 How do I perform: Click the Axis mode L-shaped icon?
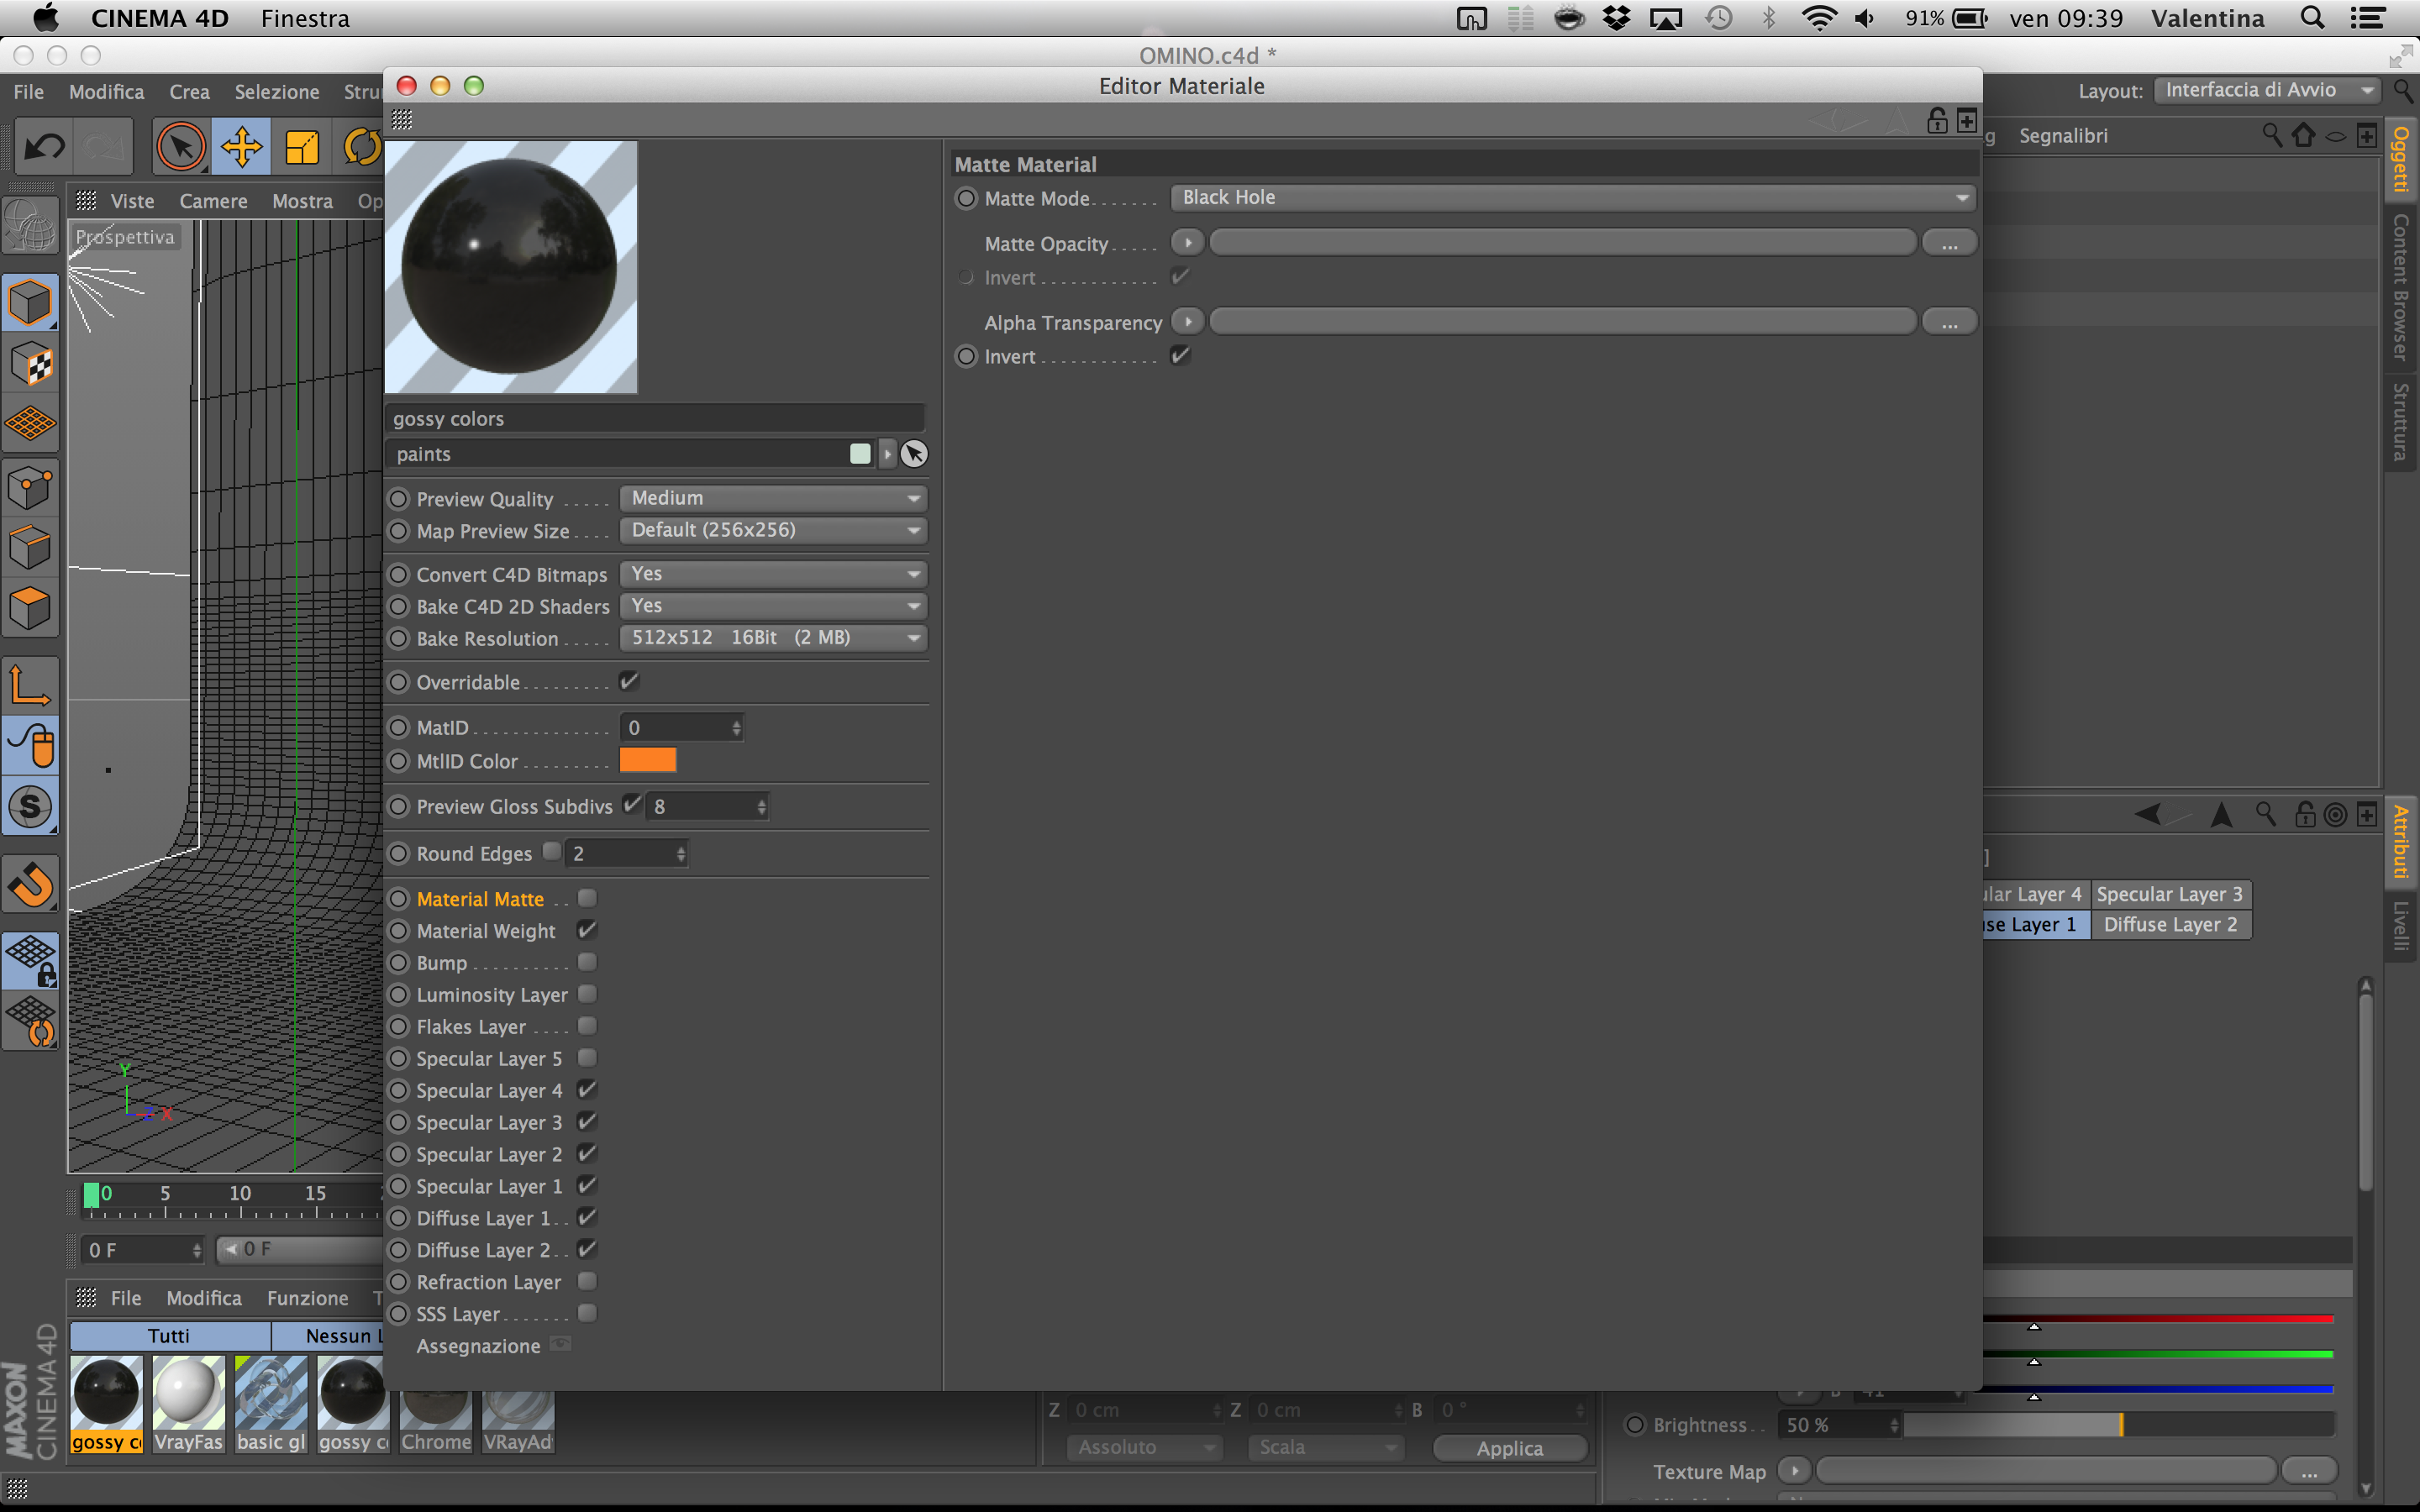[30, 686]
